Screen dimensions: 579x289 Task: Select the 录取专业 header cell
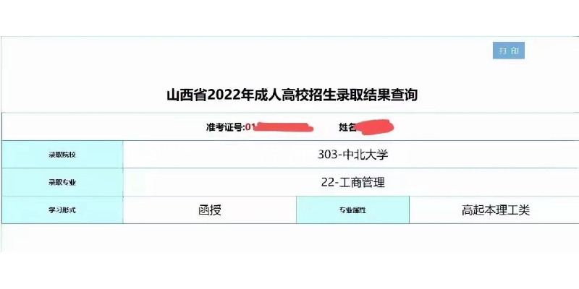point(62,183)
